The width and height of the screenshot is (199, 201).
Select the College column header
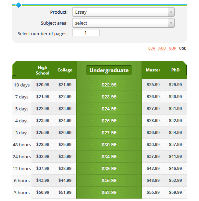pyautogui.click(x=65, y=70)
